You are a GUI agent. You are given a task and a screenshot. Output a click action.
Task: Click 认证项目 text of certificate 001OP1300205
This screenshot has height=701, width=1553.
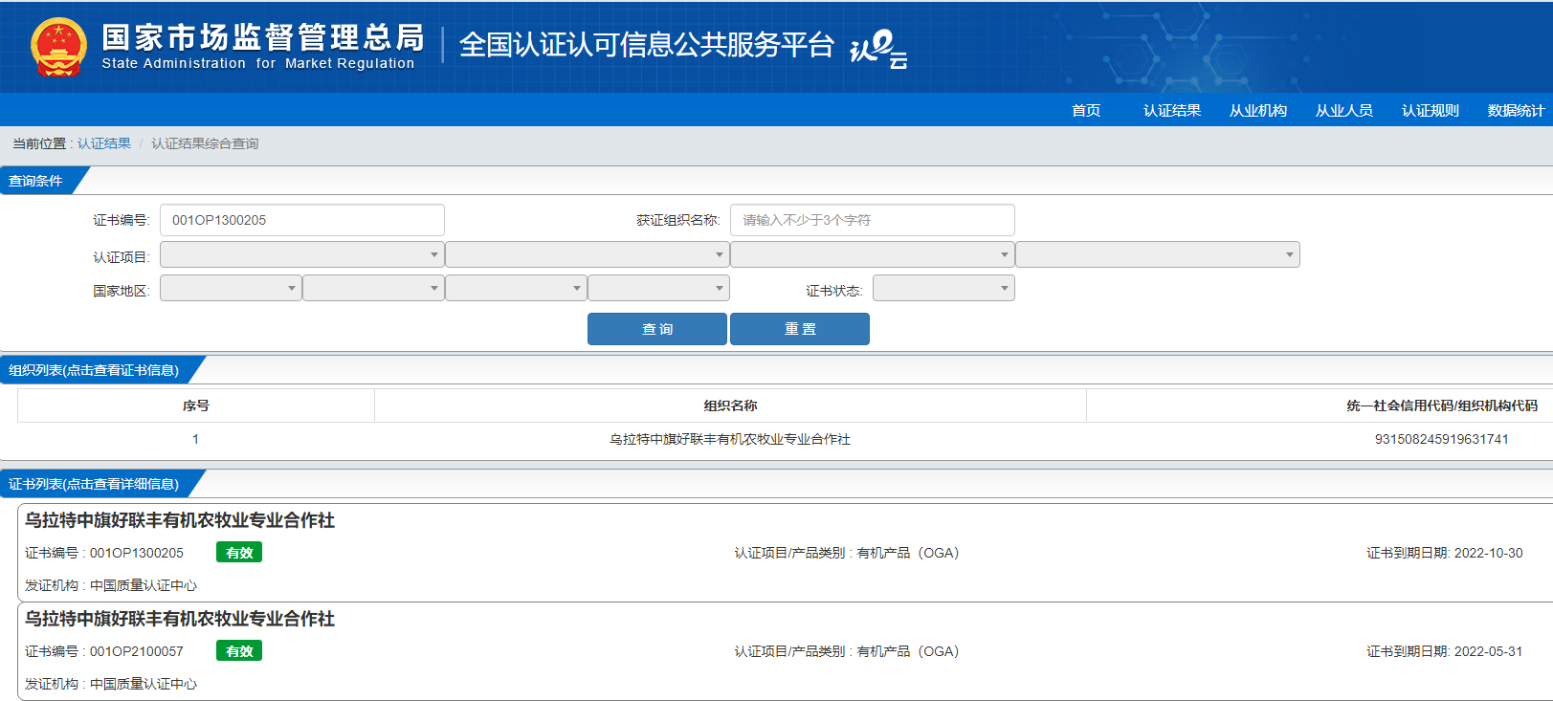pyautogui.click(x=847, y=553)
